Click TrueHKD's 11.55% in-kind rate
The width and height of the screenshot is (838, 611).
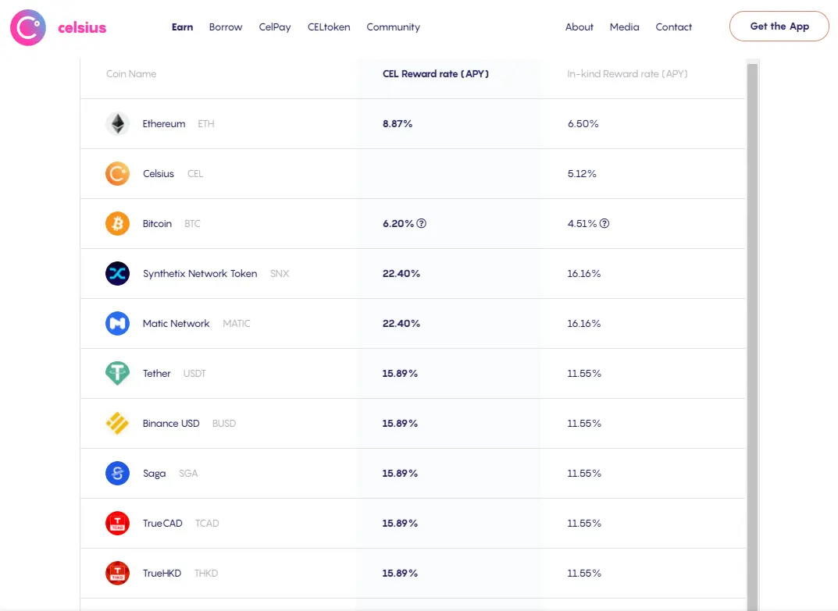pos(584,573)
